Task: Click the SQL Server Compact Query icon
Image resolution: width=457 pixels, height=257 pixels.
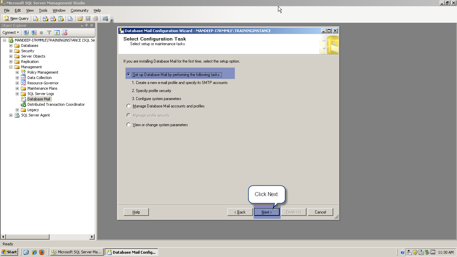Action: (70, 18)
